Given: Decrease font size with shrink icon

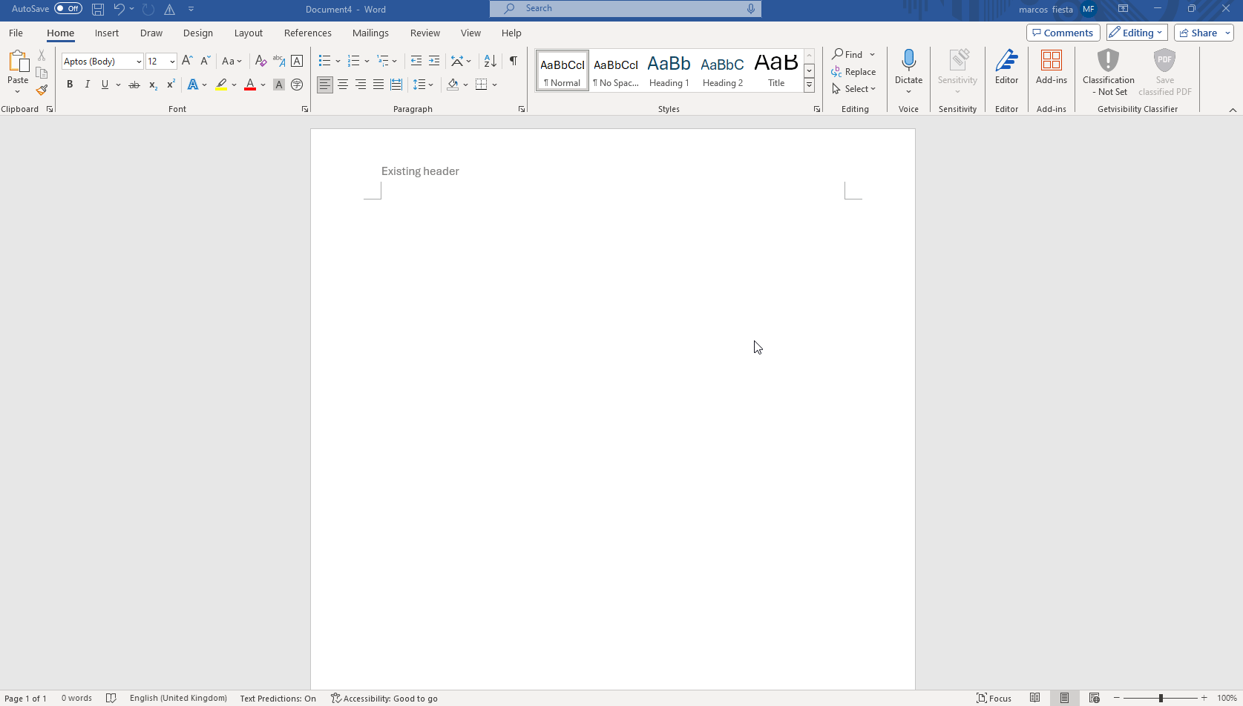Looking at the screenshot, I should click(206, 61).
